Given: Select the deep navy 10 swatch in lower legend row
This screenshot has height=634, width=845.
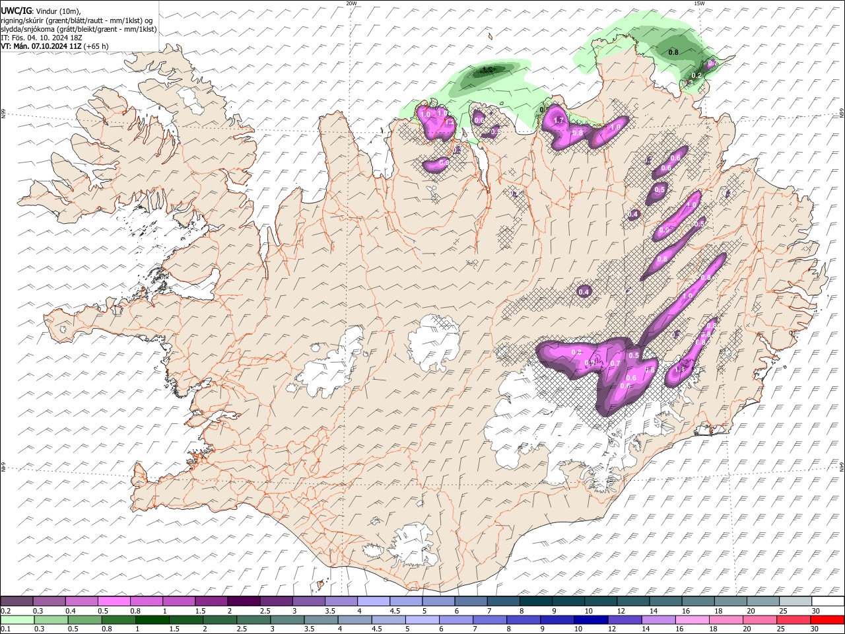Looking at the screenshot, I should coord(591,619).
